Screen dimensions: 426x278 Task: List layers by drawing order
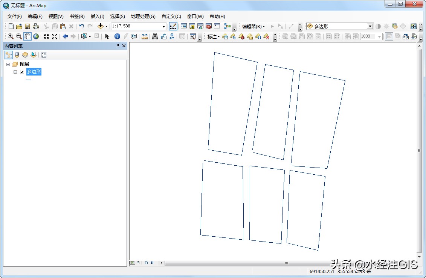coord(8,55)
